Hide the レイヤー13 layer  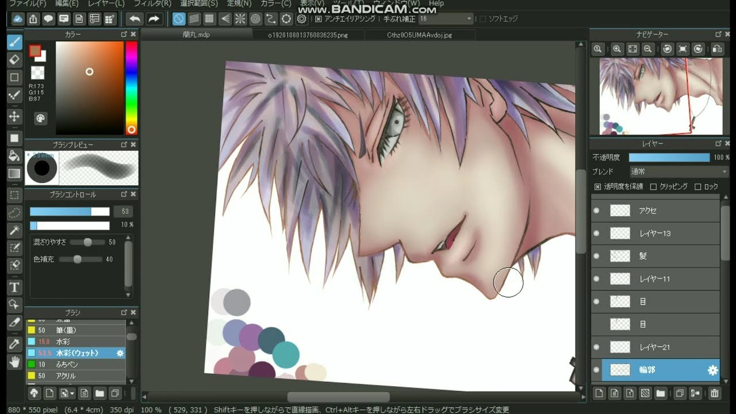point(596,233)
